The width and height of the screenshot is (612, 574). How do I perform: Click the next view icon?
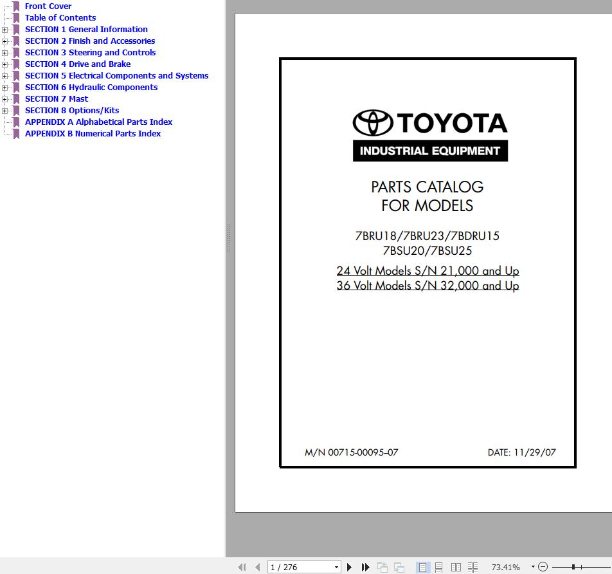[x=399, y=567]
